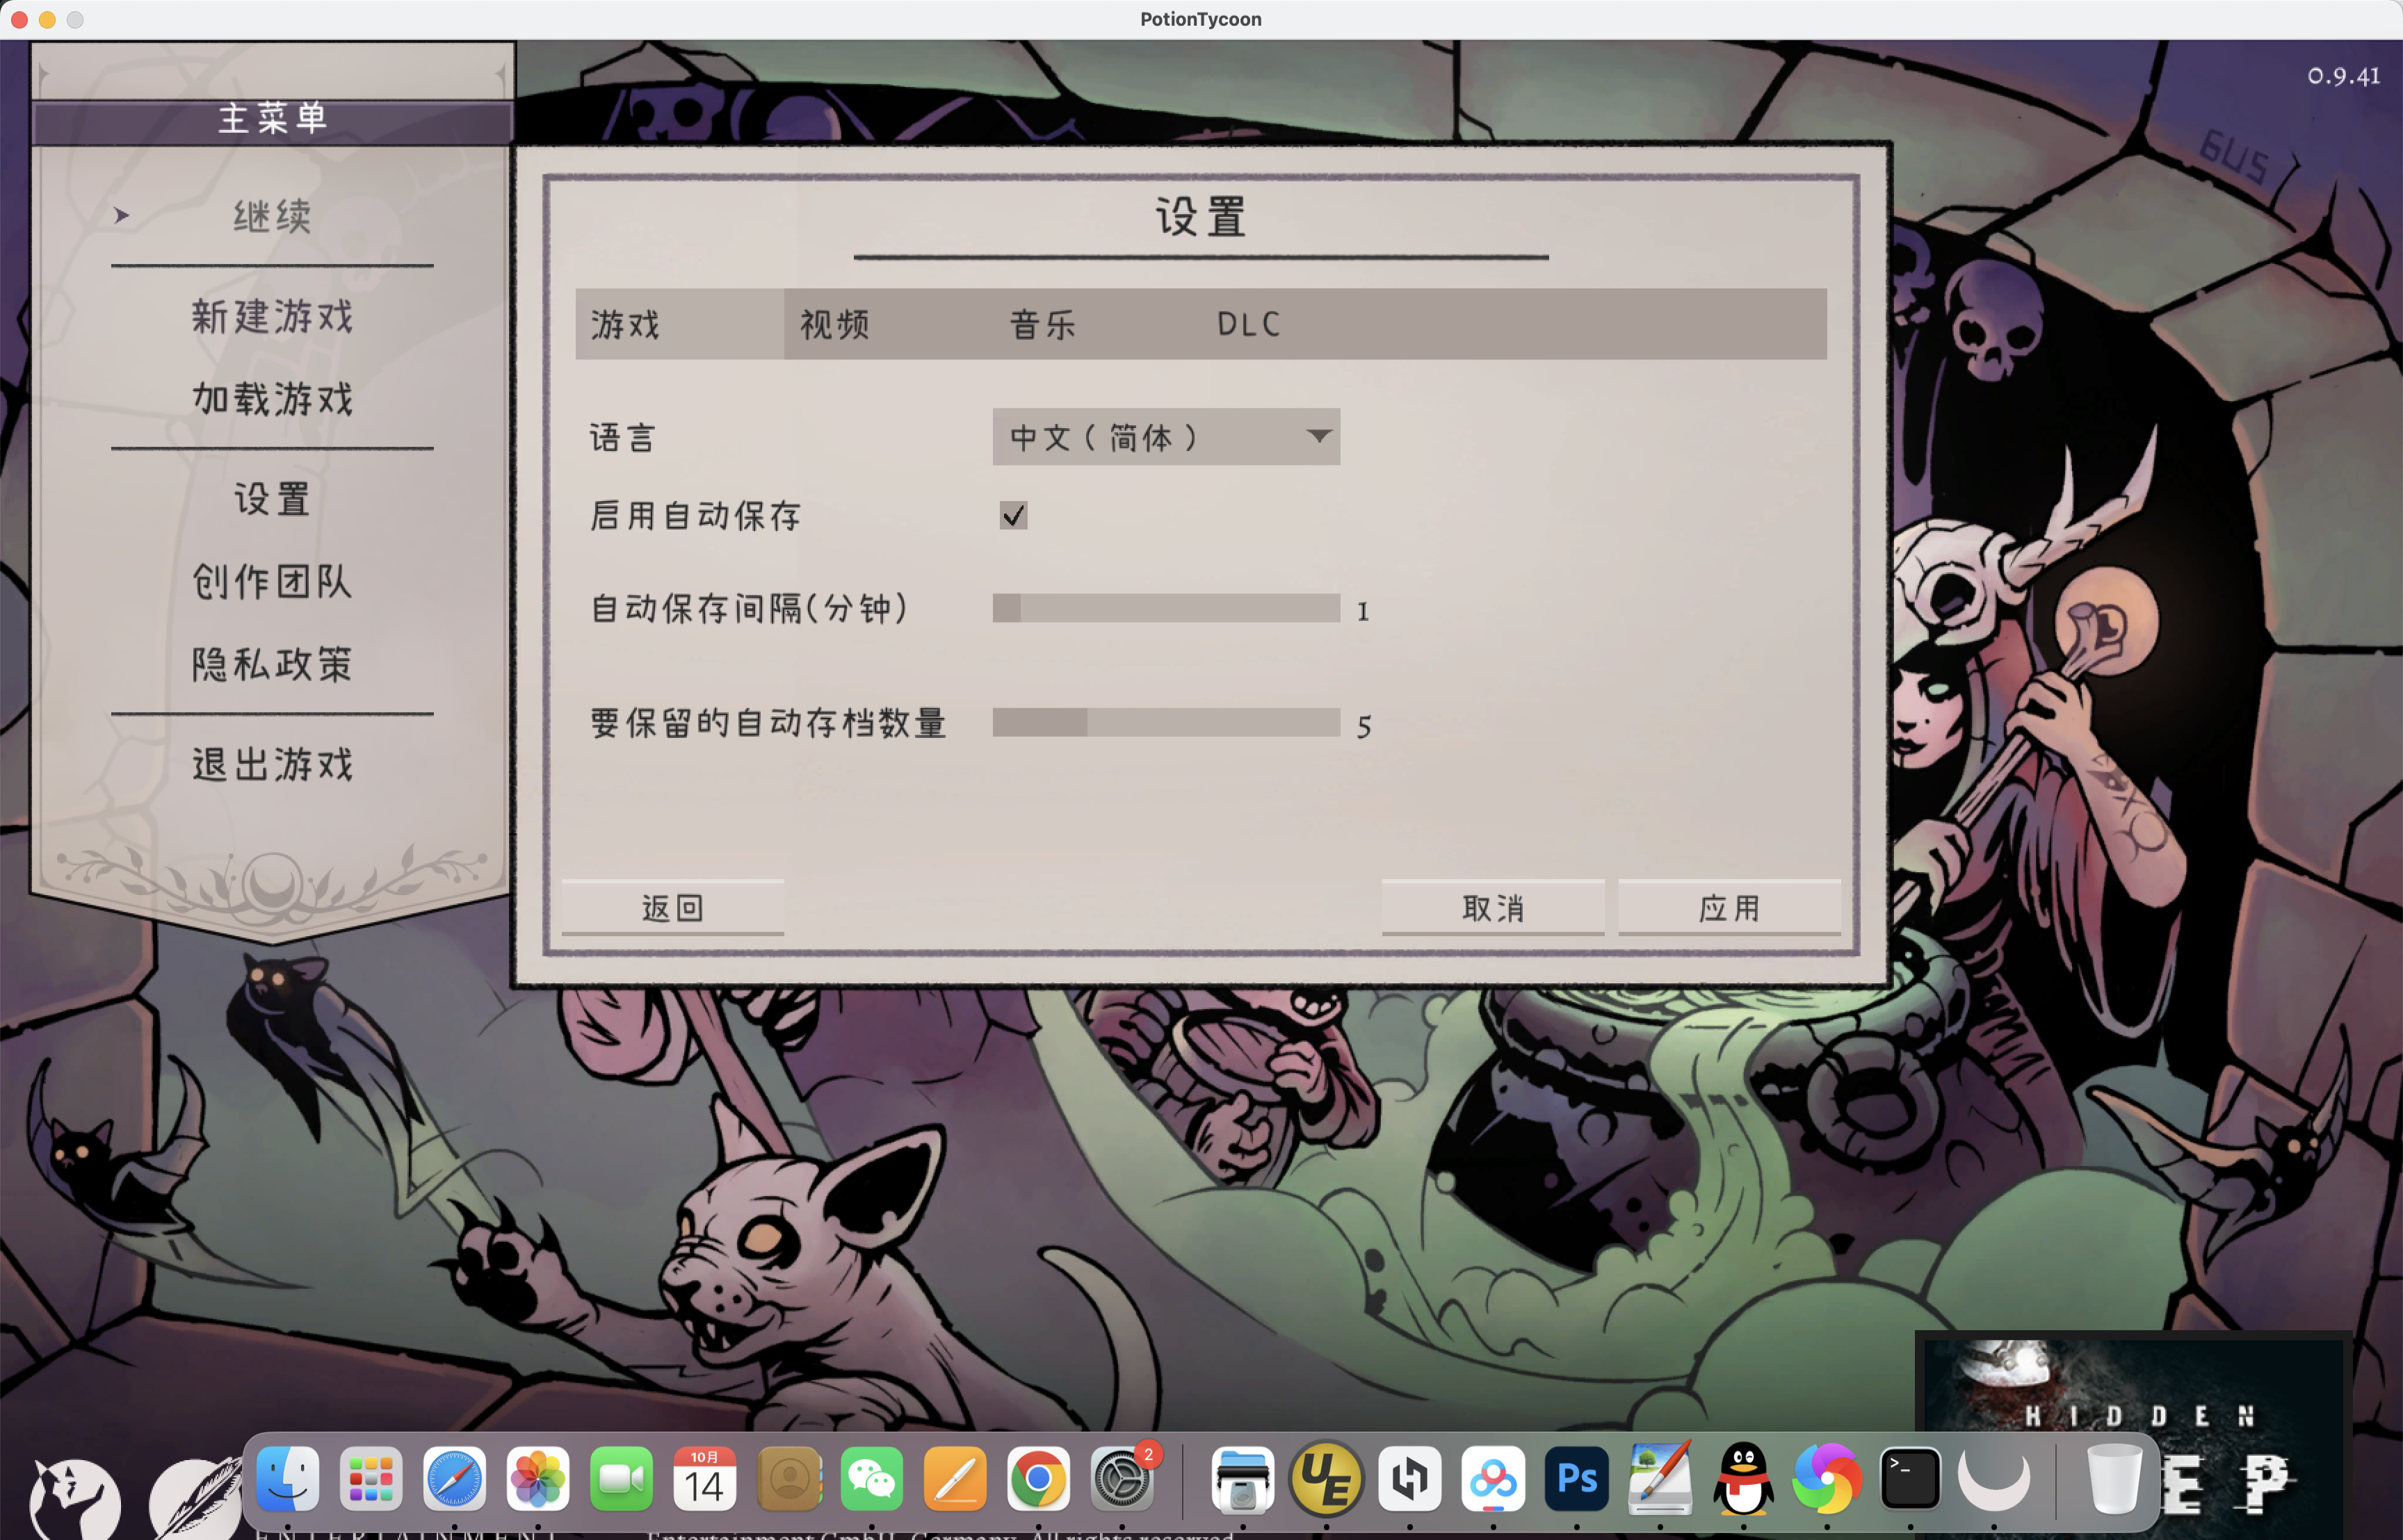Toggle the 启用自动保存 checkbox
This screenshot has width=2403, height=1540.
point(1012,515)
